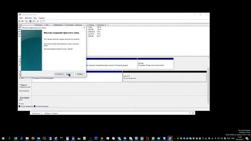Open Microsoft Edge from the taskbar
The image size is (251, 141).
pos(22,138)
